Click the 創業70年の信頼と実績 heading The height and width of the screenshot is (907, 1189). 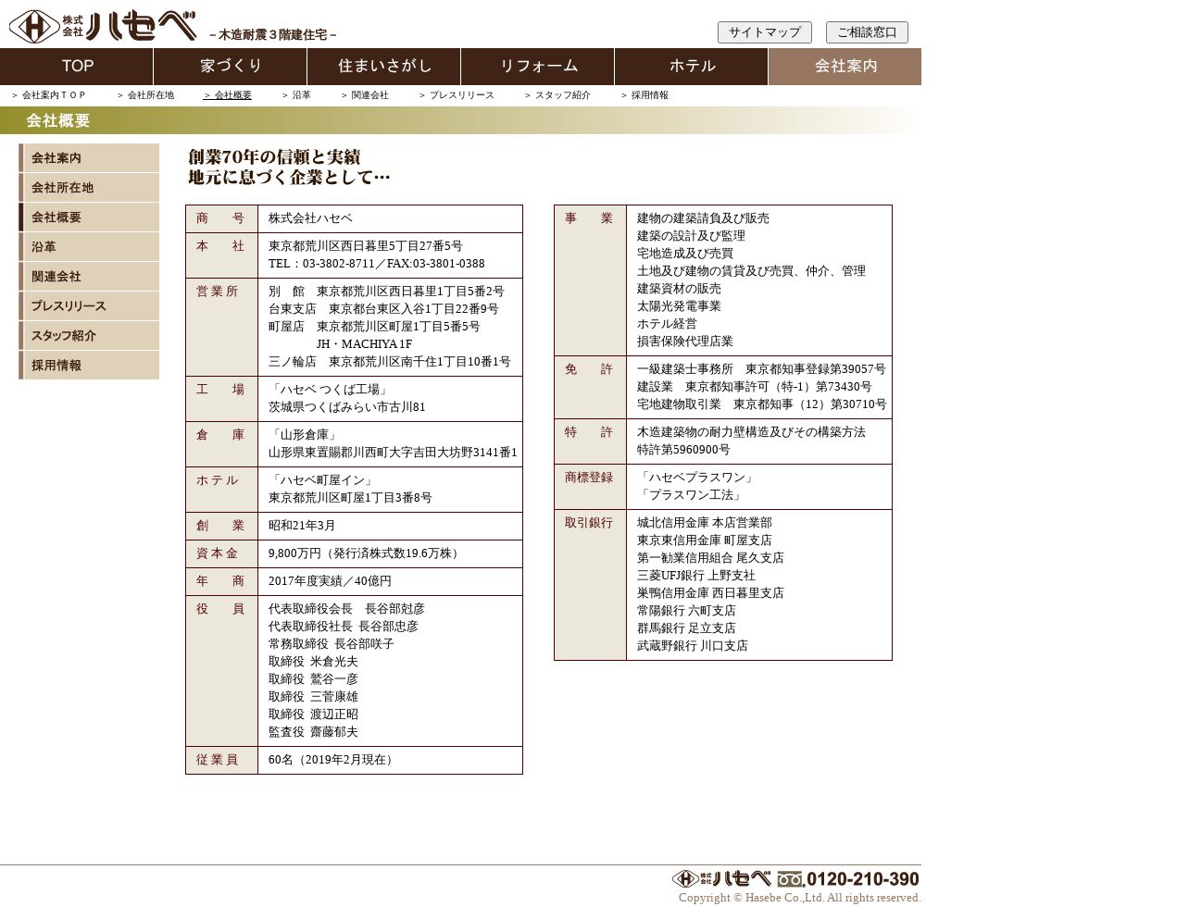coord(274,157)
